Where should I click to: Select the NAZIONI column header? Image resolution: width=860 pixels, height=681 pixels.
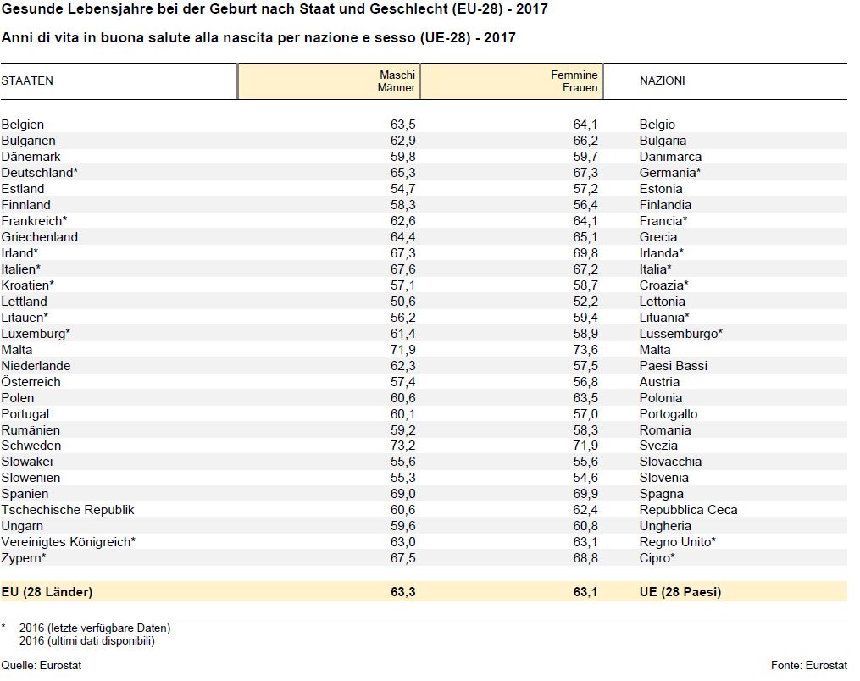point(662,81)
